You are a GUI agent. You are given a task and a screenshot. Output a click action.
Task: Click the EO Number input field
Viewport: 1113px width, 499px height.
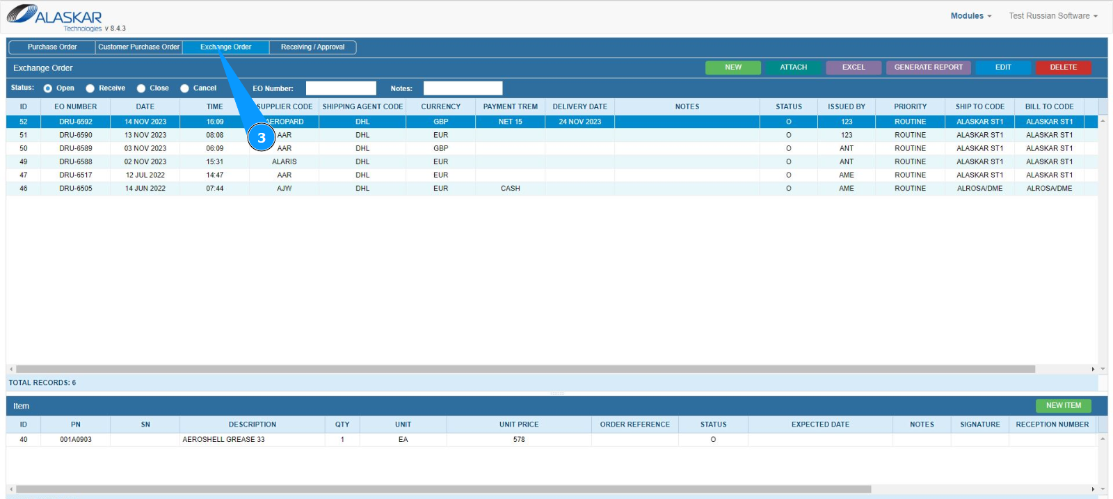(341, 88)
